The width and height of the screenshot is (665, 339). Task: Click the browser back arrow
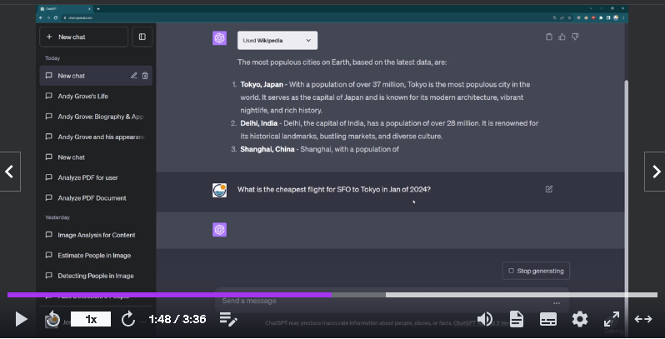click(41, 17)
